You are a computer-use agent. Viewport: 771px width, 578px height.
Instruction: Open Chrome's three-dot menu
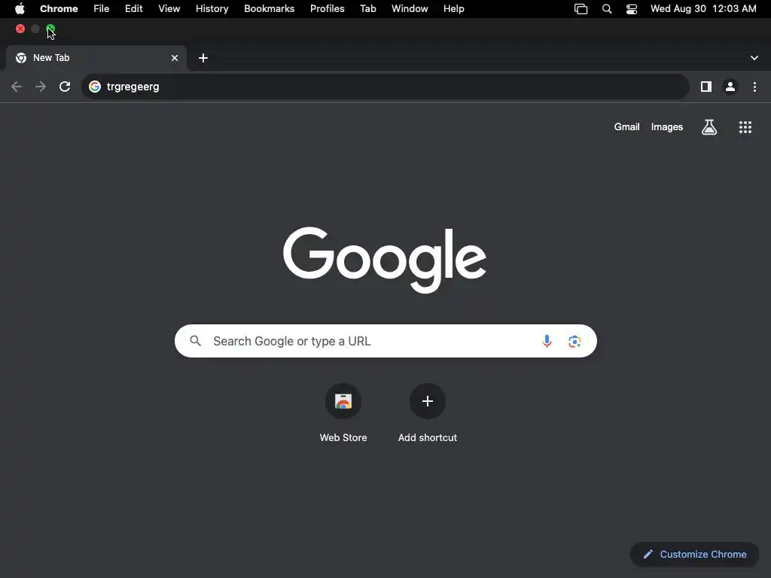(754, 87)
